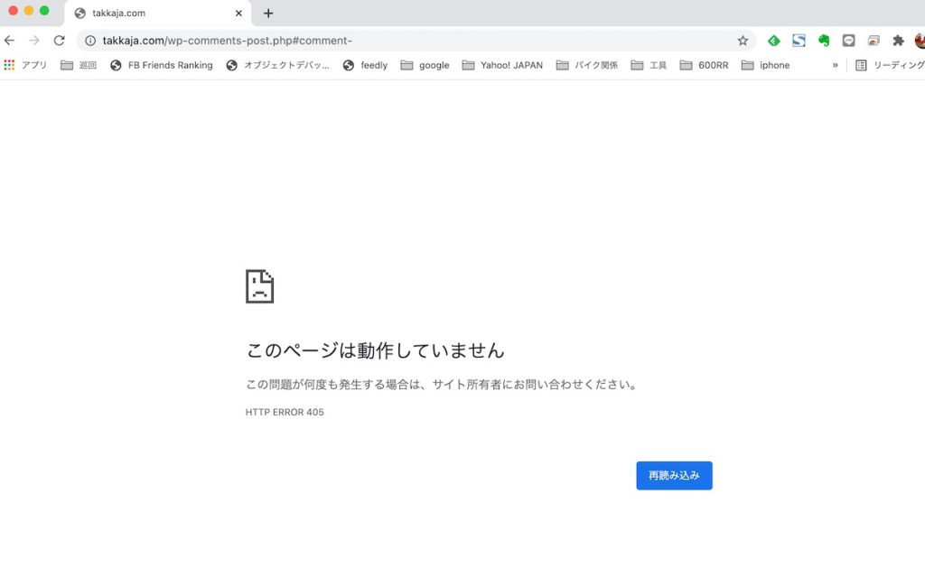Expand the 巡回 bookmarks folder
Screen dimensions: 925x578
click(x=79, y=65)
